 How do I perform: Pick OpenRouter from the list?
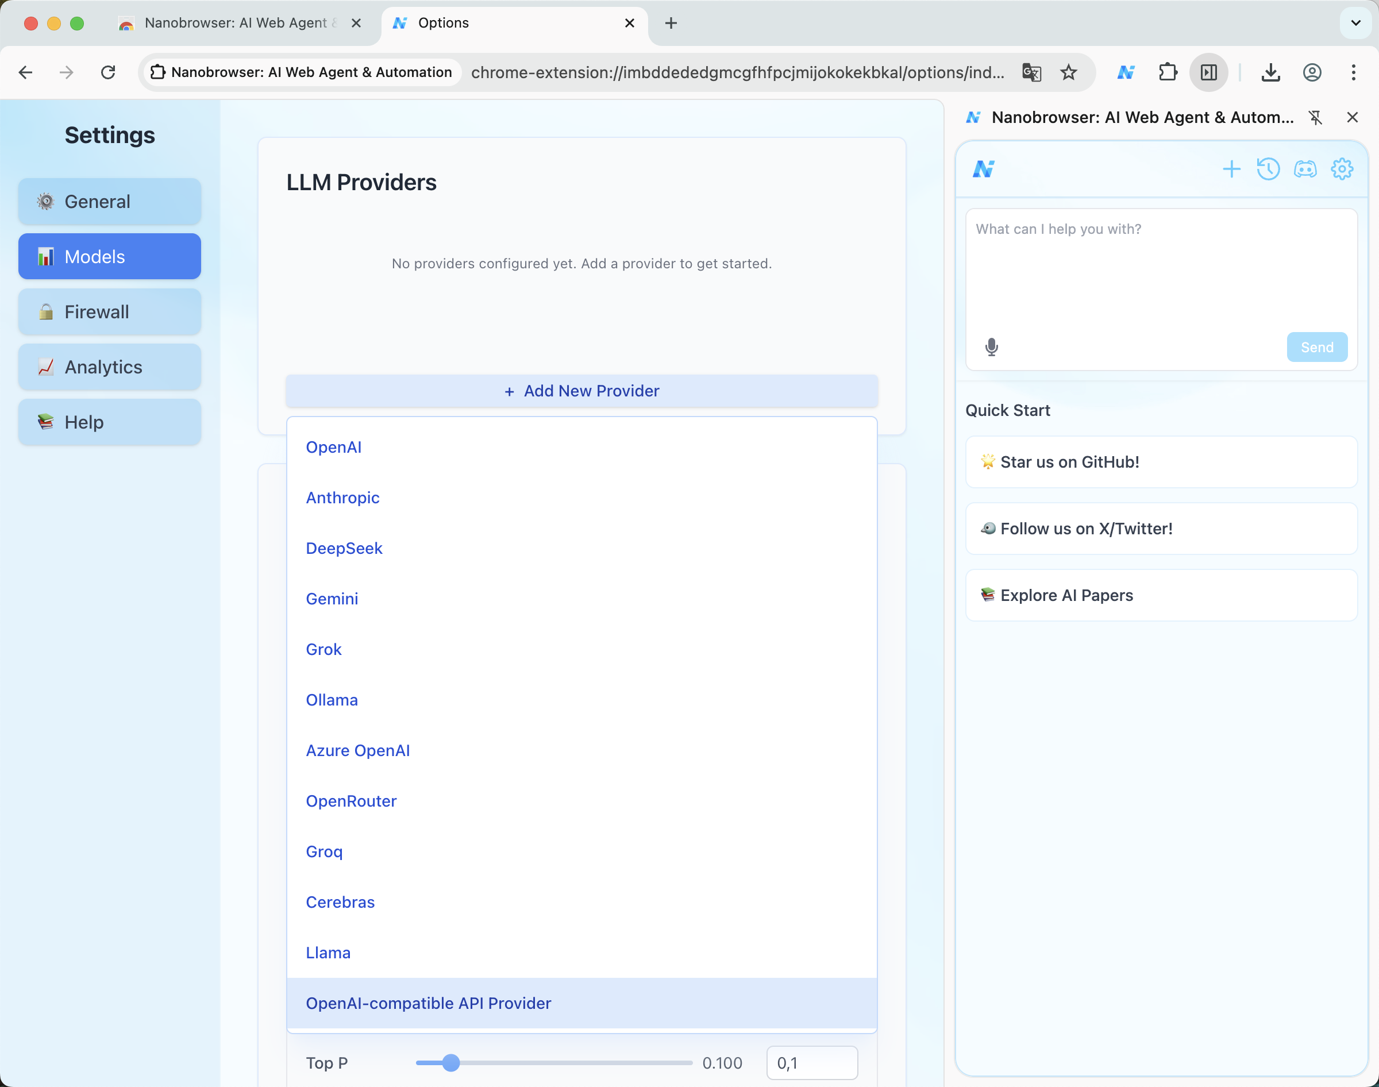(581, 801)
